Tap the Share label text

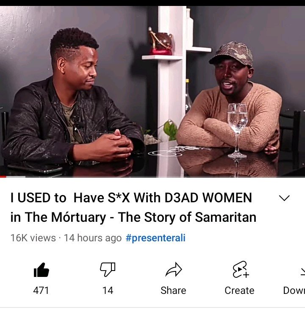point(173,290)
